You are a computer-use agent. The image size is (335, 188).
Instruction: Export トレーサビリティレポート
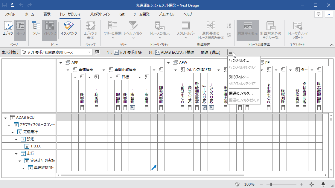coord(297,30)
